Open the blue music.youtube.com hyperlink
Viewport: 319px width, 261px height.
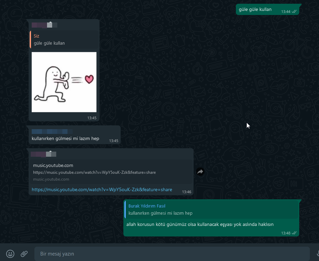coord(102,189)
